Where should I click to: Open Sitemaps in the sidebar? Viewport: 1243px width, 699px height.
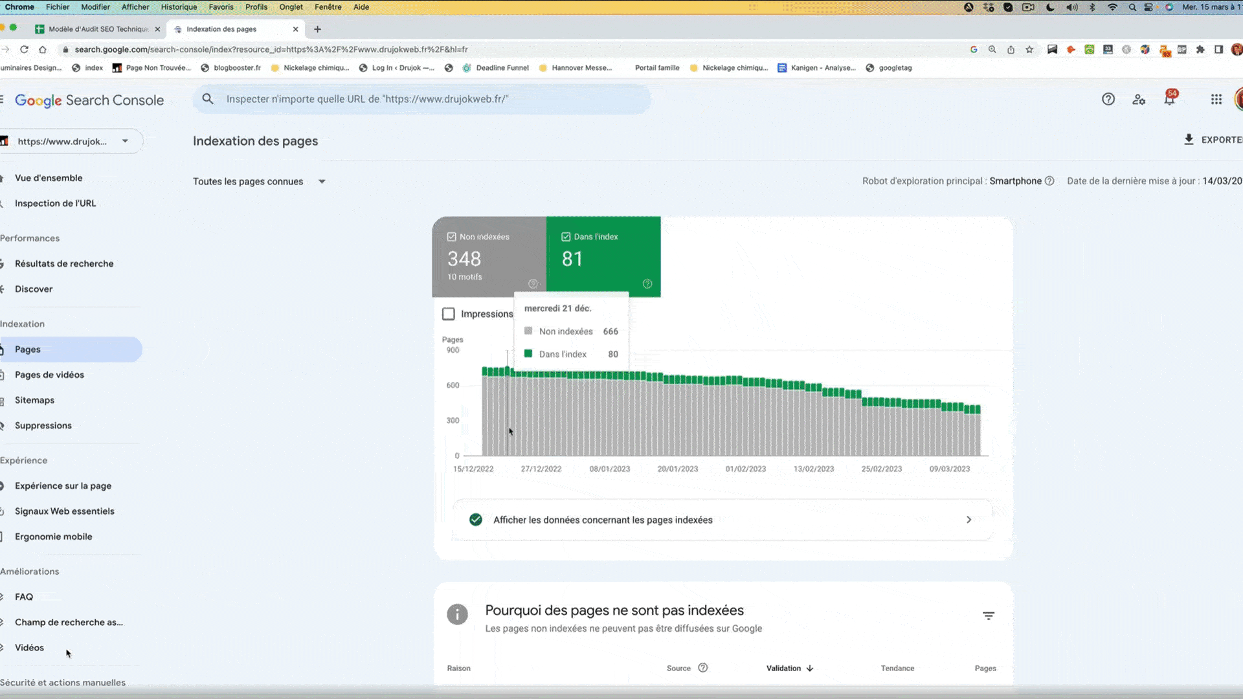click(34, 400)
